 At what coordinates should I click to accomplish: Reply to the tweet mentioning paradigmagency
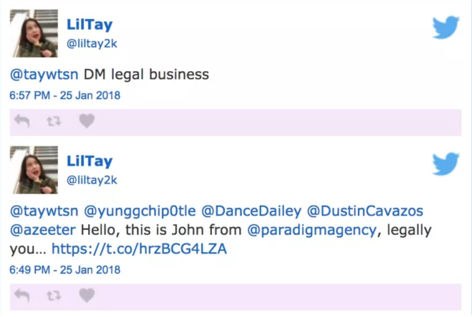[22, 296]
